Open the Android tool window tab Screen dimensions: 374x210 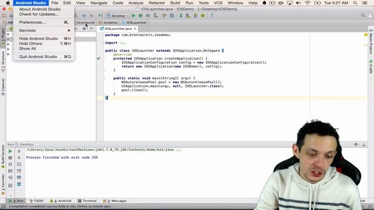61,201
